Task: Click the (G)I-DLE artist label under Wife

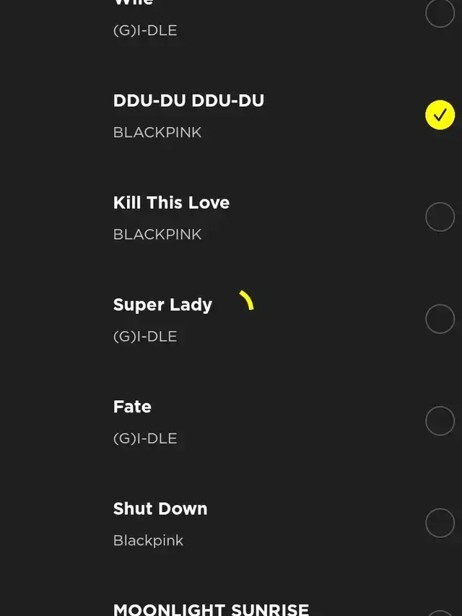Action: tap(145, 30)
